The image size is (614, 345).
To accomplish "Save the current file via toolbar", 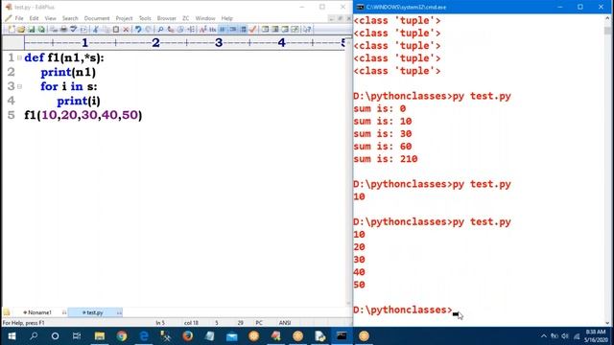I will [32, 30].
